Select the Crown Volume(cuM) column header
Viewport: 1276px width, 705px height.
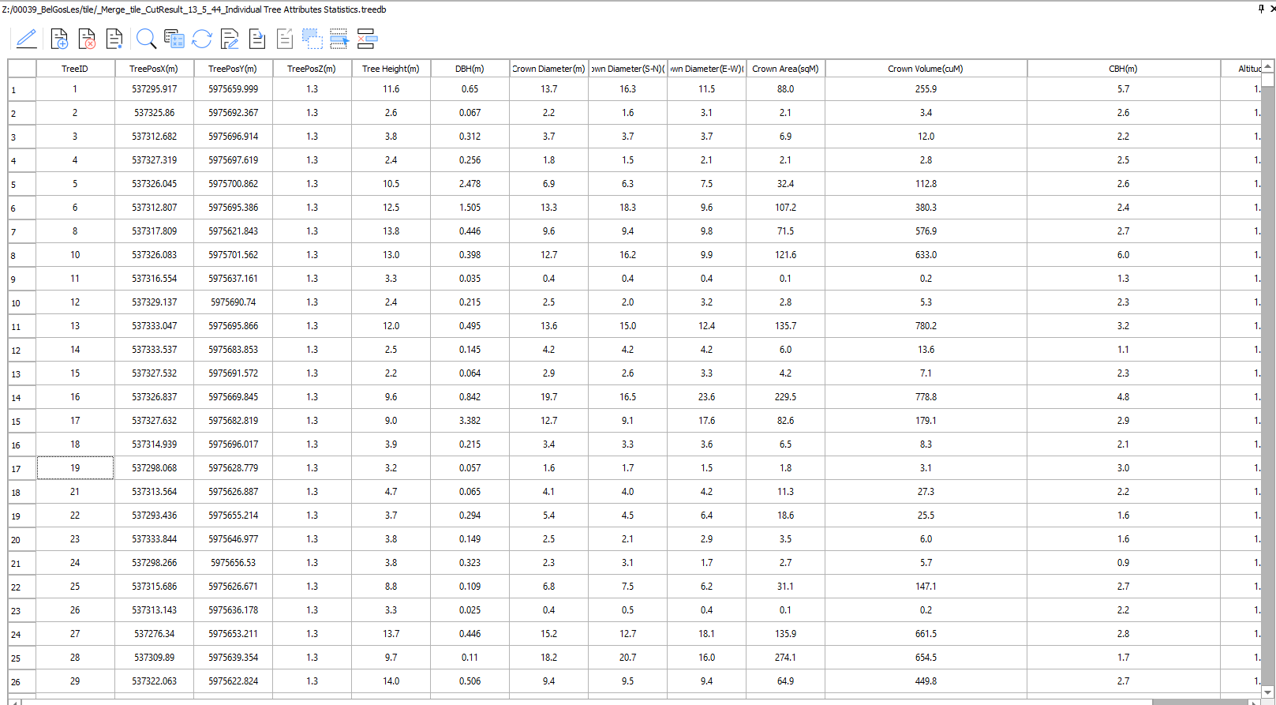point(926,69)
